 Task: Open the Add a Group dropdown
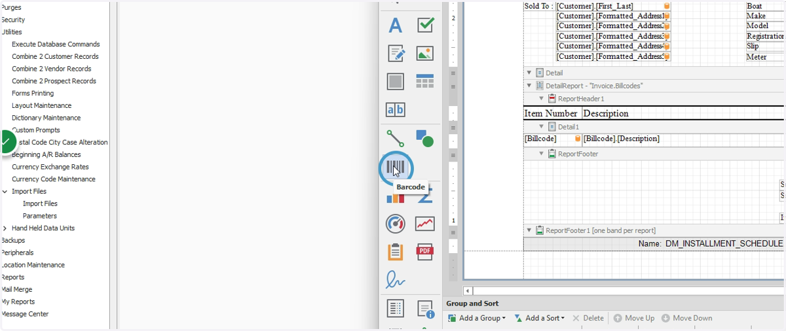point(477,318)
